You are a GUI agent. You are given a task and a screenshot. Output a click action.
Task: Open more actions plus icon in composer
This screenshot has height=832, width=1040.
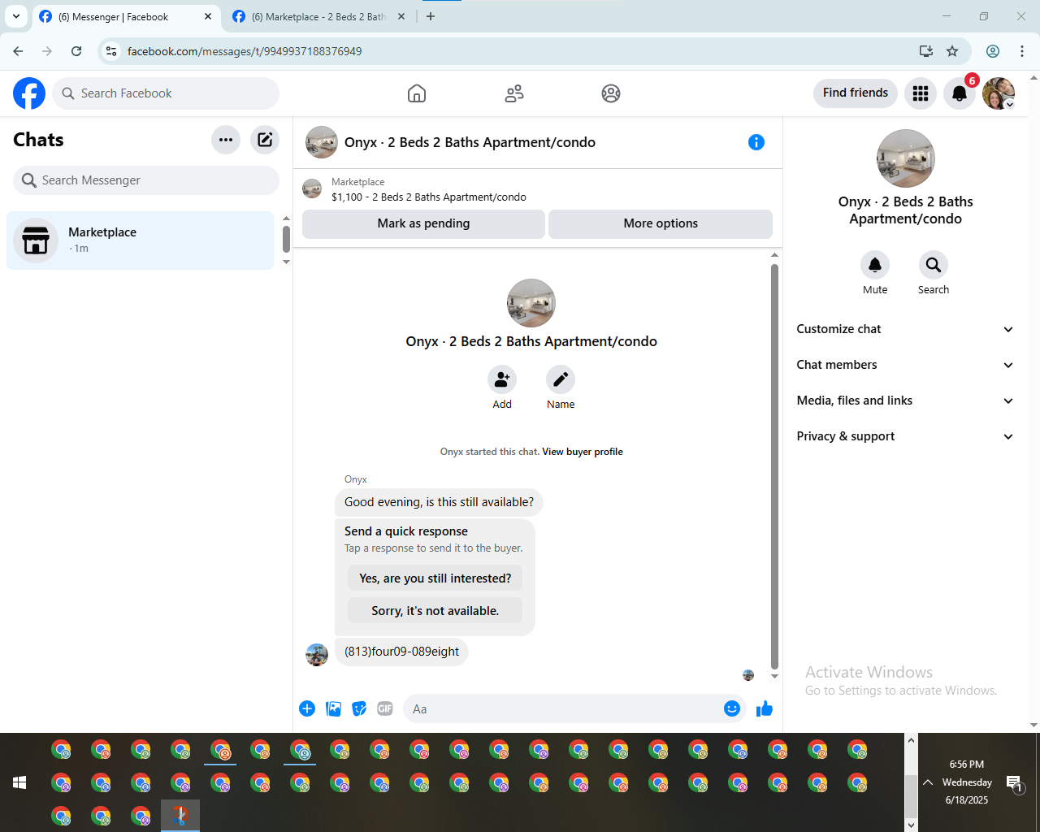(307, 708)
